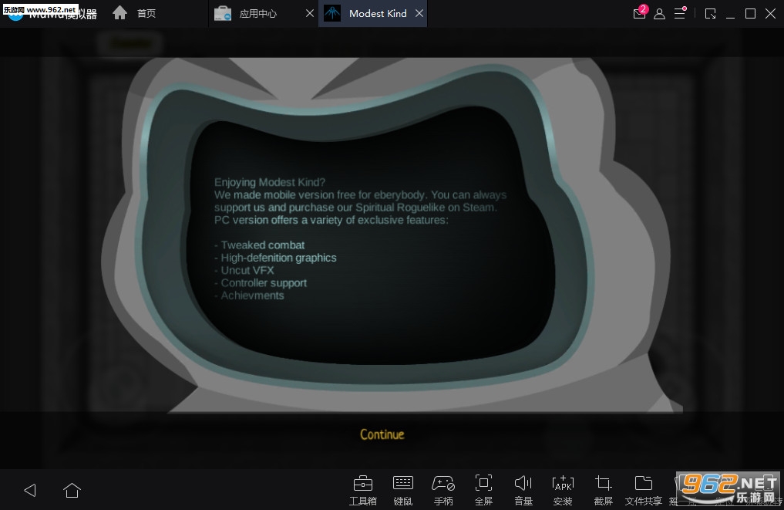The image size is (784, 510).
Task: Open file sharing (文件共享) folder
Action: coord(644,490)
